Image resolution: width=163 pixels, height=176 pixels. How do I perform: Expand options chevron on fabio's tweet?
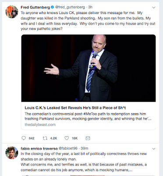[154, 149]
